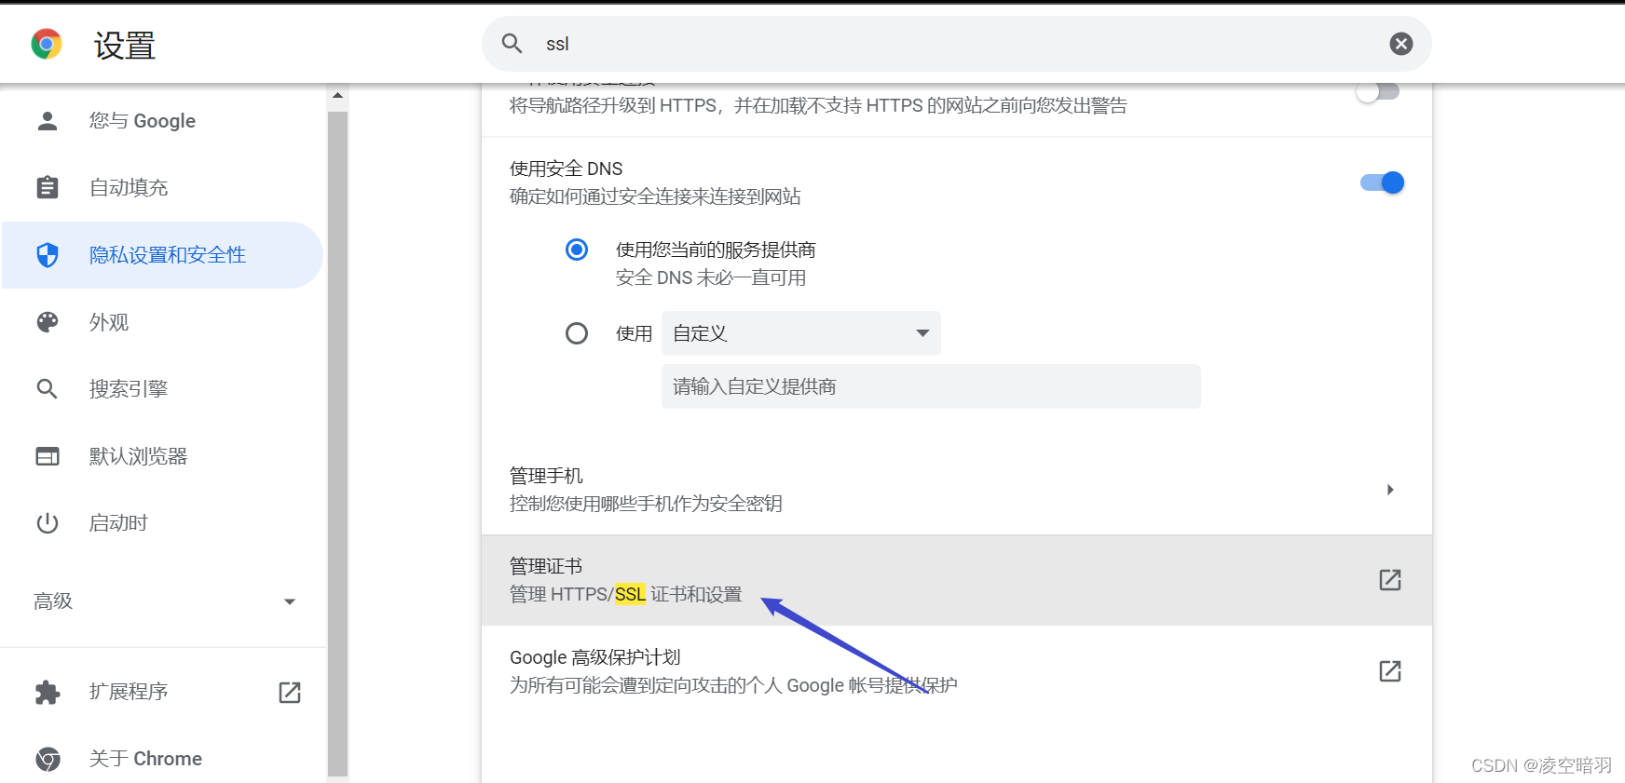Clear the ssl search query
Viewport: 1625px width, 783px height.
coord(1400,44)
